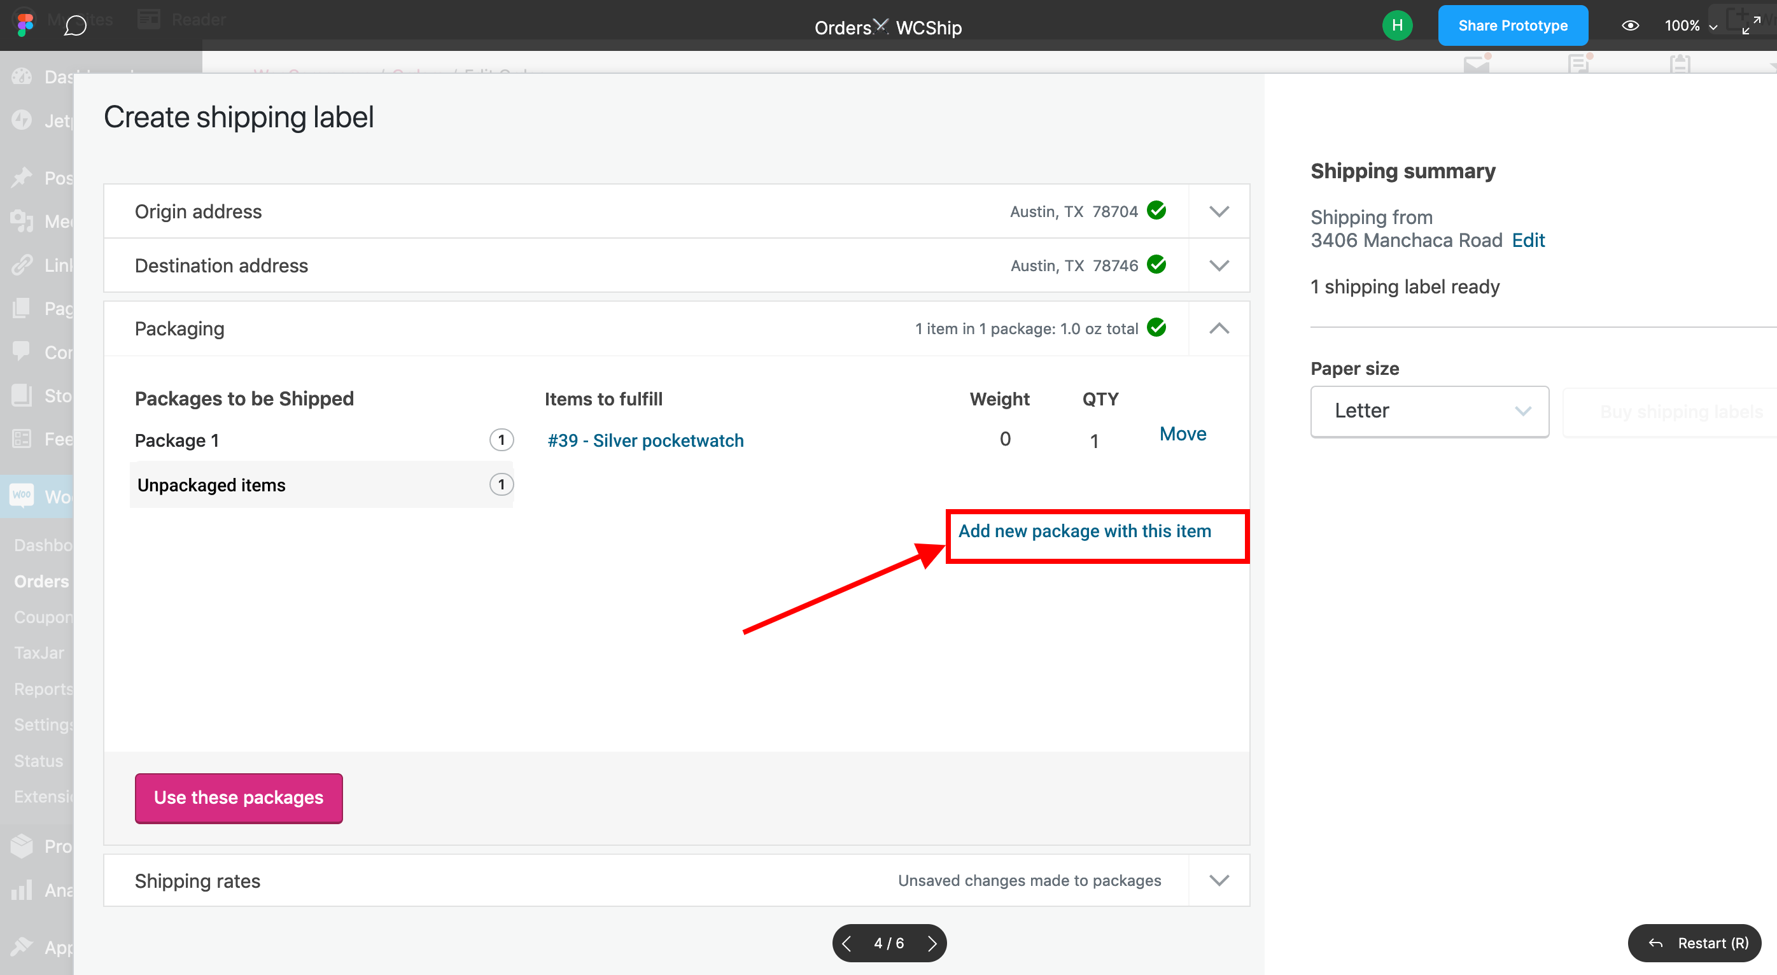Image resolution: width=1777 pixels, height=975 pixels.
Task: Open TaxJar in WooCommerce submenu
Action: (x=39, y=653)
